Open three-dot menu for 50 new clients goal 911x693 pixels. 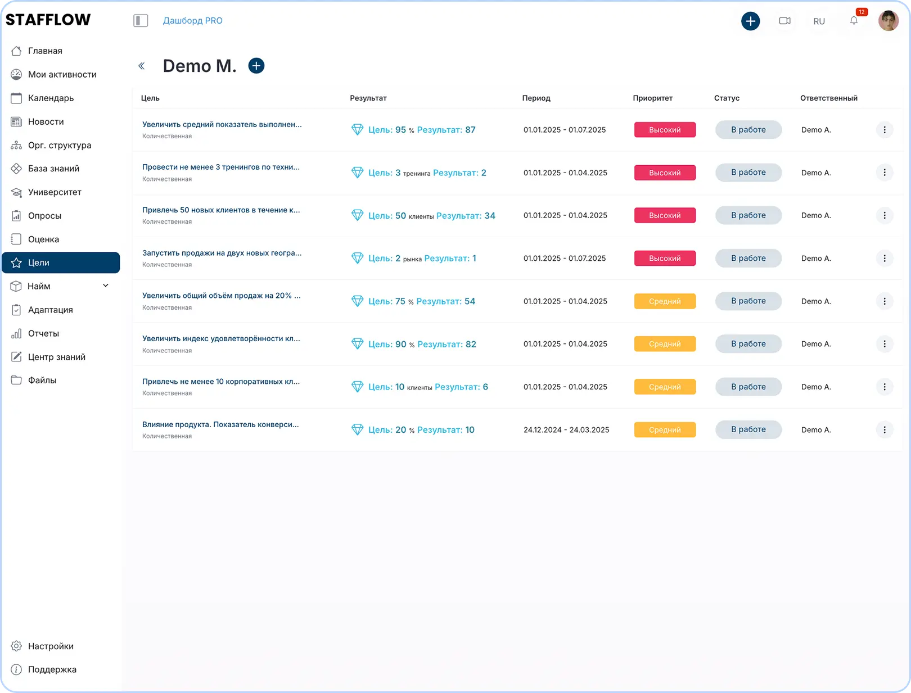click(x=884, y=215)
